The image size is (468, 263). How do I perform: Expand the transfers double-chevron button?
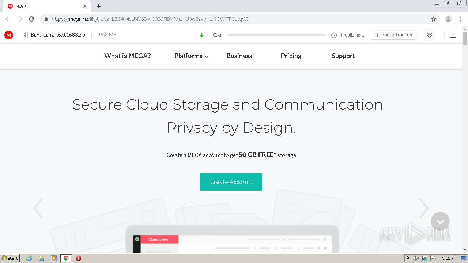430,35
